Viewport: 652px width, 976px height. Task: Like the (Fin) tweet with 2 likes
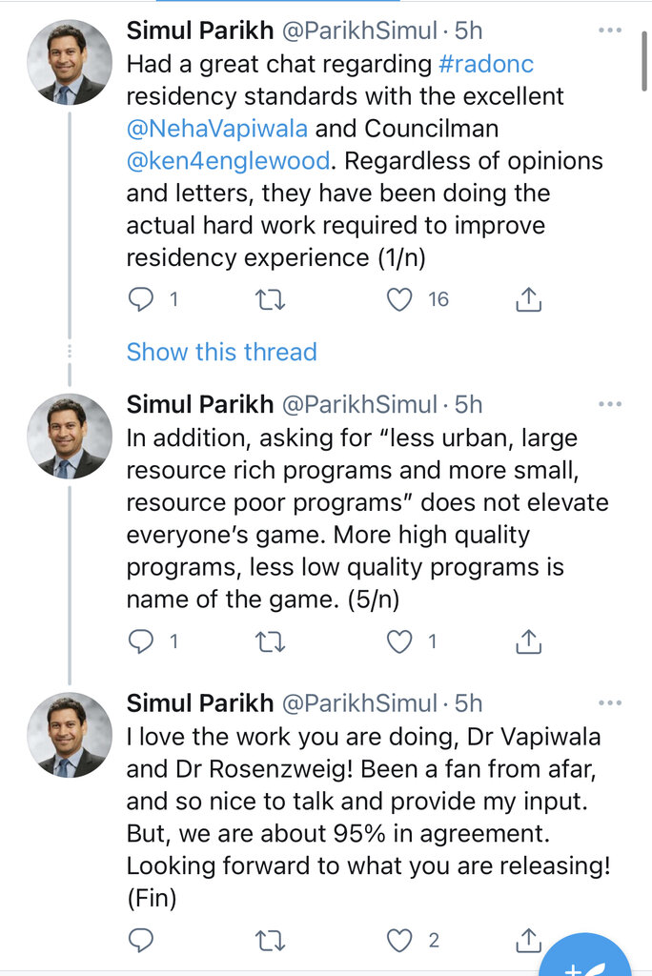pos(400,941)
